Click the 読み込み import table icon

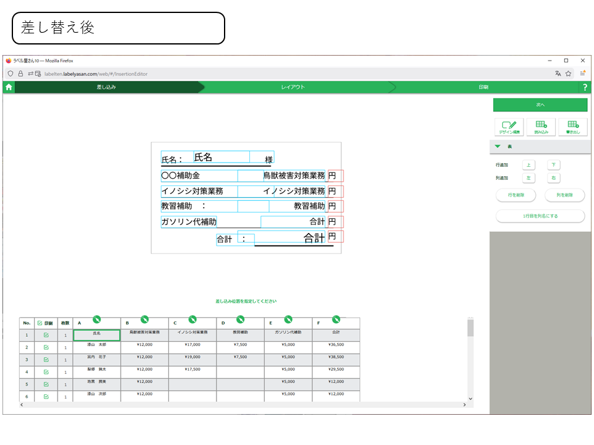pyautogui.click(x=541, y=127)
